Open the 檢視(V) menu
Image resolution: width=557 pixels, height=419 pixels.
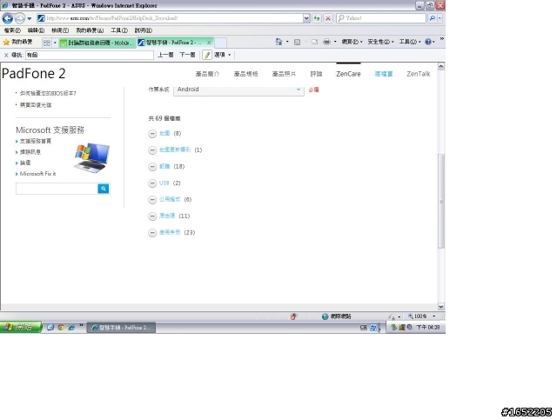pos(60,30)
